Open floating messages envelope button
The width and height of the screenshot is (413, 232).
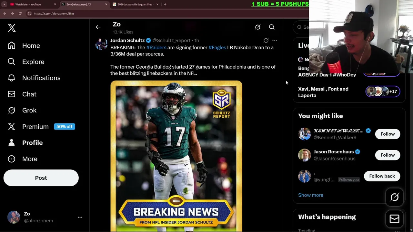[394, 219]
